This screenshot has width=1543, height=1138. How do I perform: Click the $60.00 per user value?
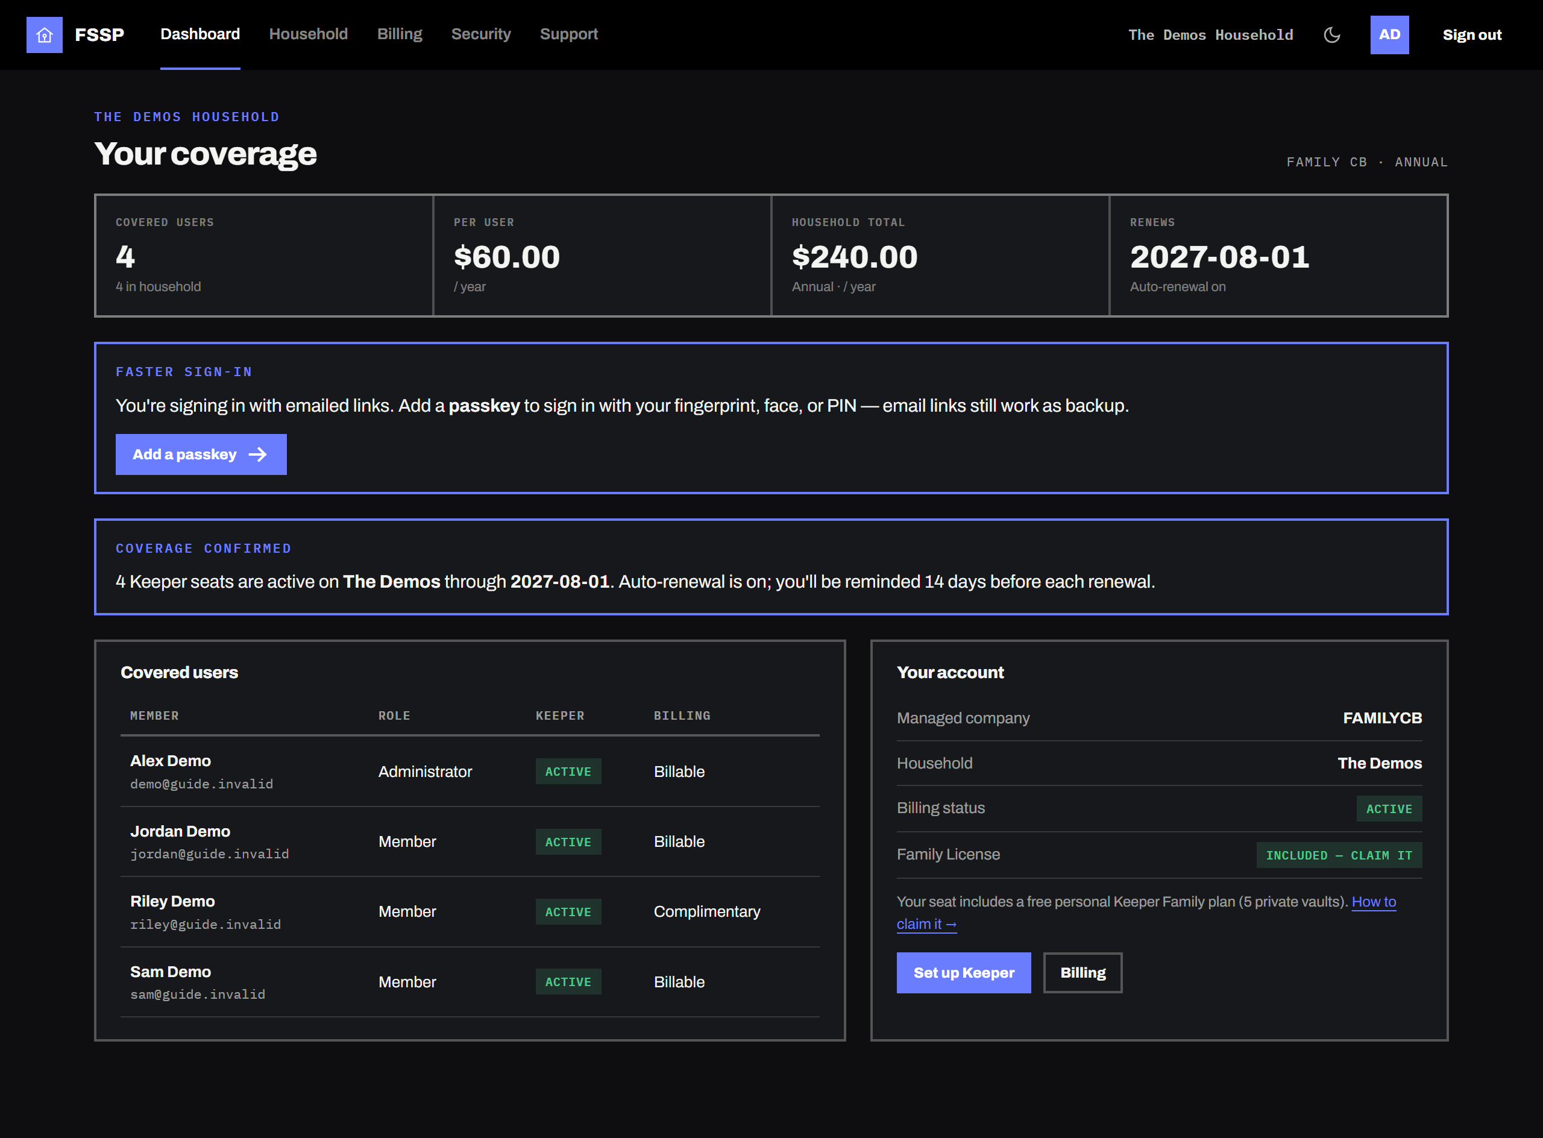[x=506, y=256]
